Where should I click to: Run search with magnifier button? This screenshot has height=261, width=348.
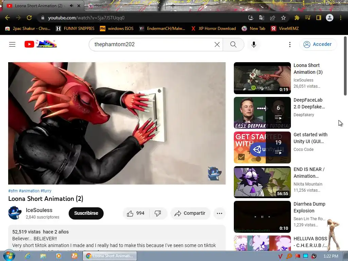tap(233, 45)
